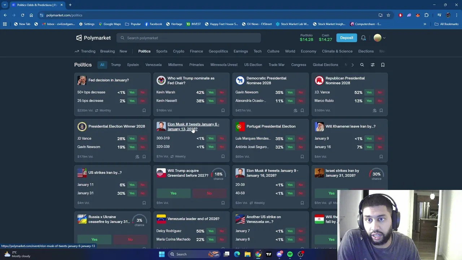Buy Yes on Delcy Rodríguez
This screenshot has width=462, height=260.
point(211,231)
